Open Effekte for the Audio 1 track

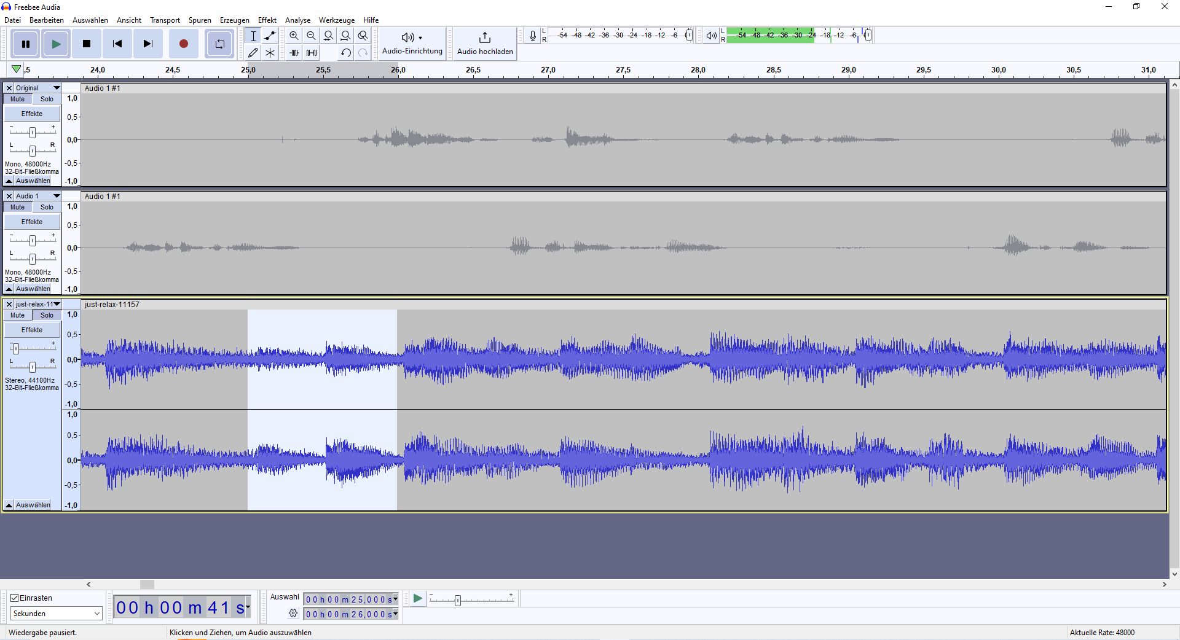tap(32, 222)
